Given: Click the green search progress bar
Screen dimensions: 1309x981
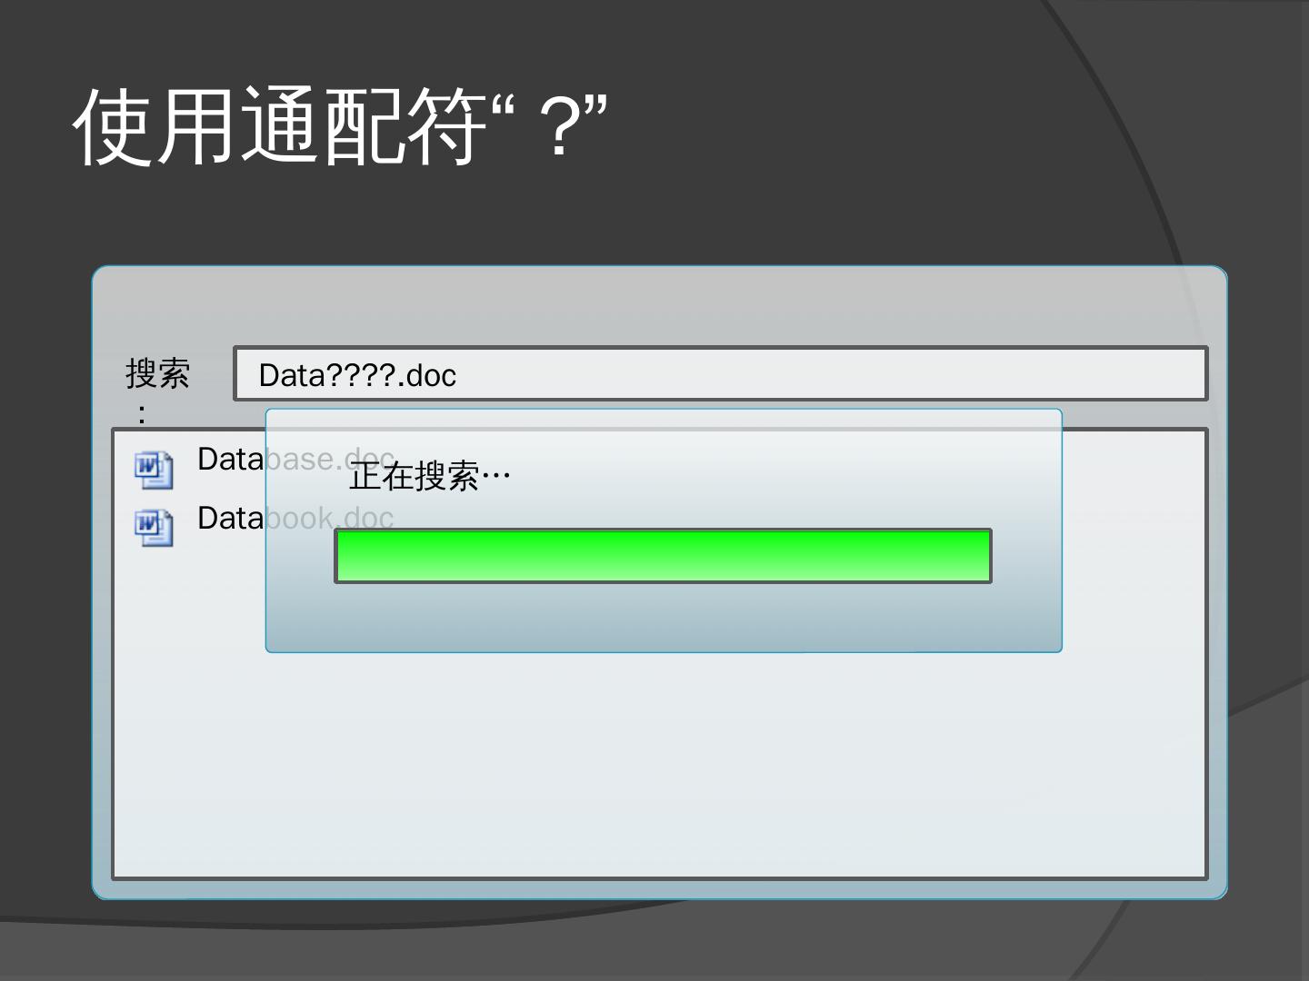Looking at the screenshot, I should click(x=663, y=556).
